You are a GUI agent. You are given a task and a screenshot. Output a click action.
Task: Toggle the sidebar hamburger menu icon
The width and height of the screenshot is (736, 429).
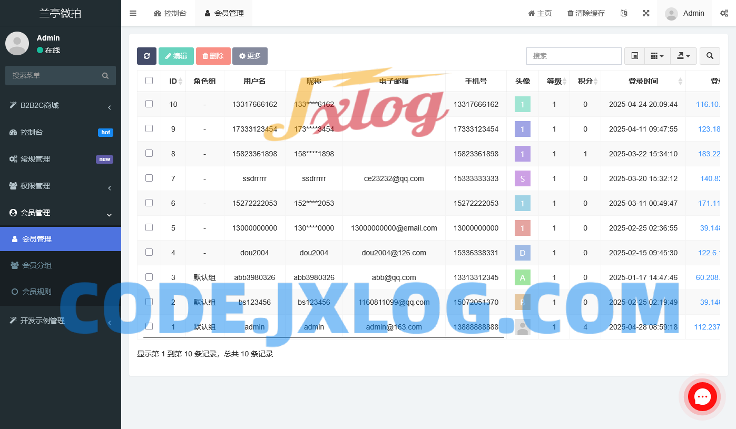click(133, 13)
